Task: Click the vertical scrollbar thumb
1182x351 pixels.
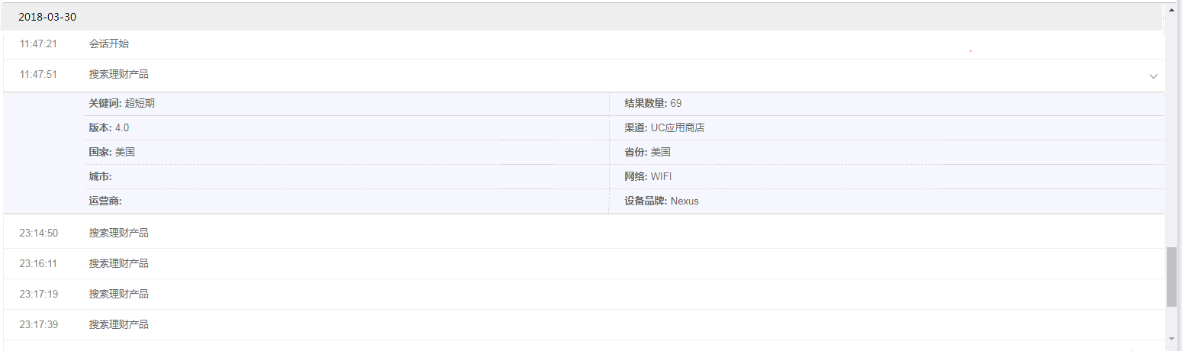Action: (x=1171, y=276)
